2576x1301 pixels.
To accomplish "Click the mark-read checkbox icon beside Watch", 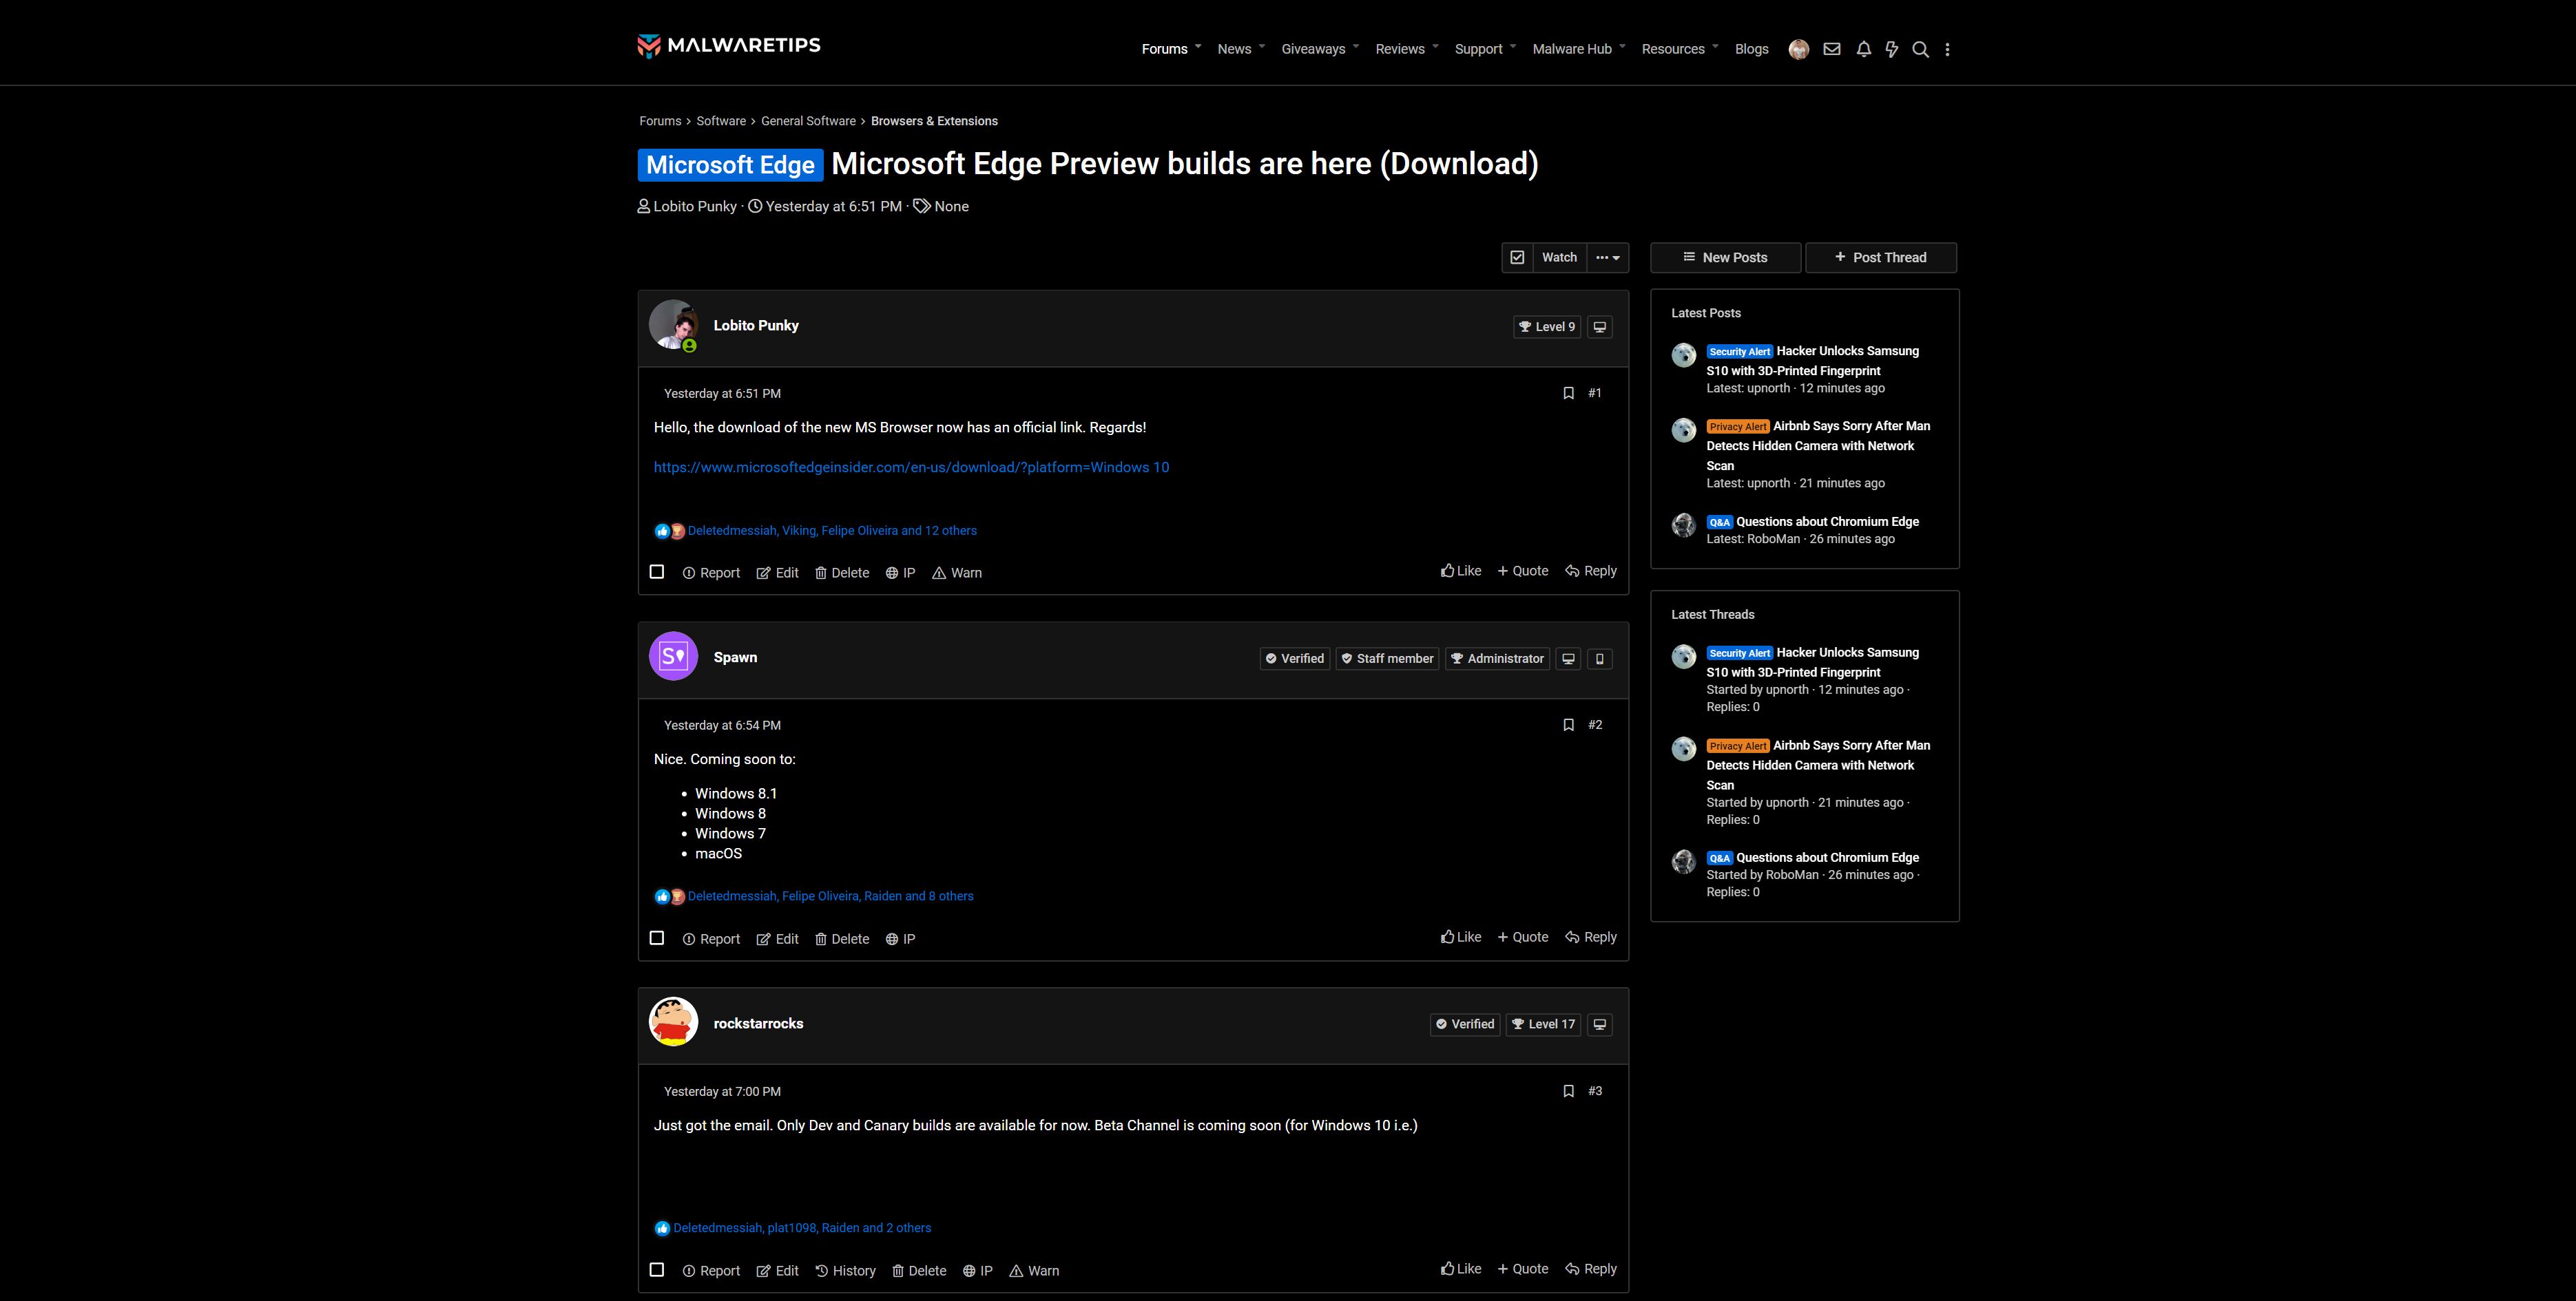I will coord(1517,257).
